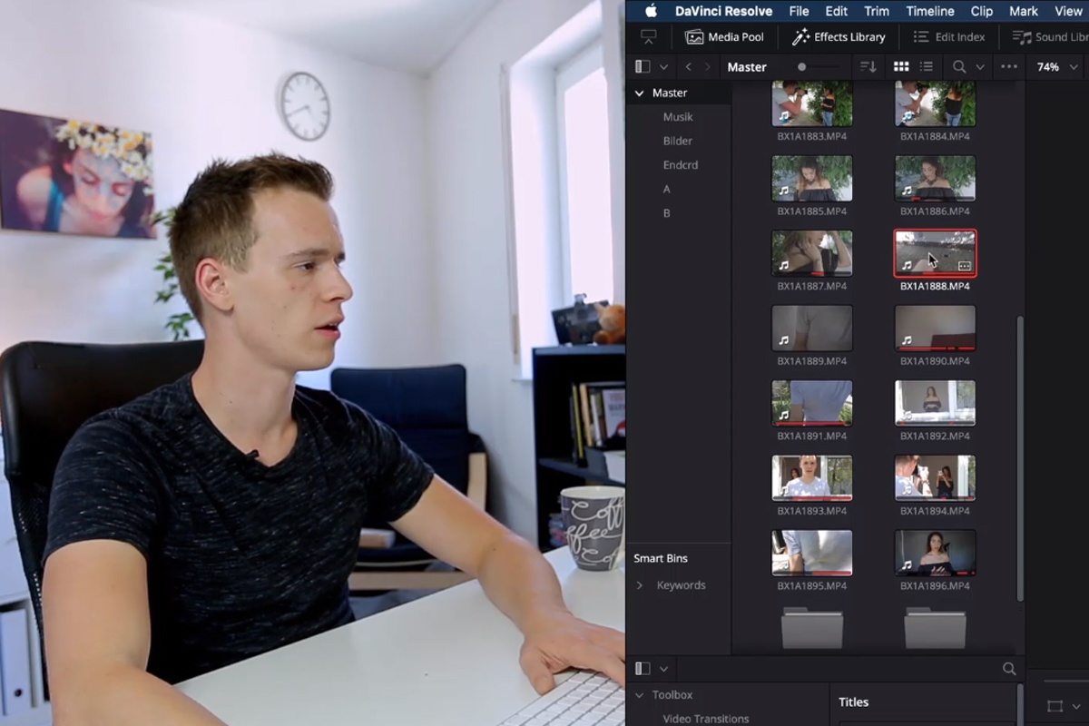Click the Sound Library music icon
Screen dimensions: 1089x726
point(1022,37)
